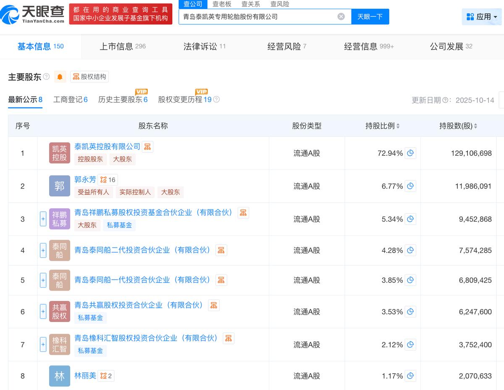
Task: Click pie chart icon next to 72.94%
Action: (410, 153)
